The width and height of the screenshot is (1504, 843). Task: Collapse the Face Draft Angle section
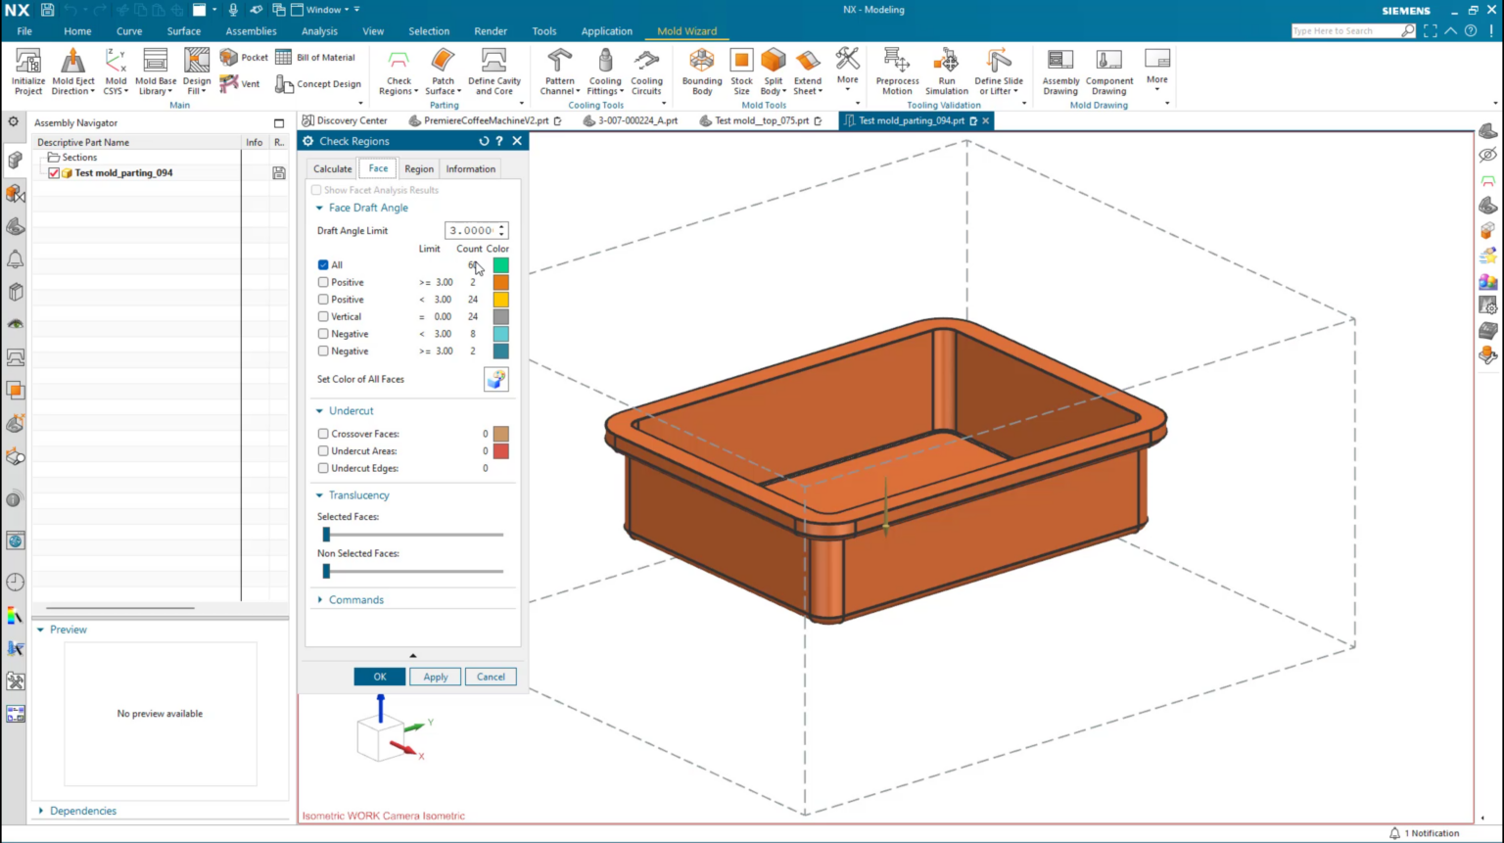tap(318, 208)
